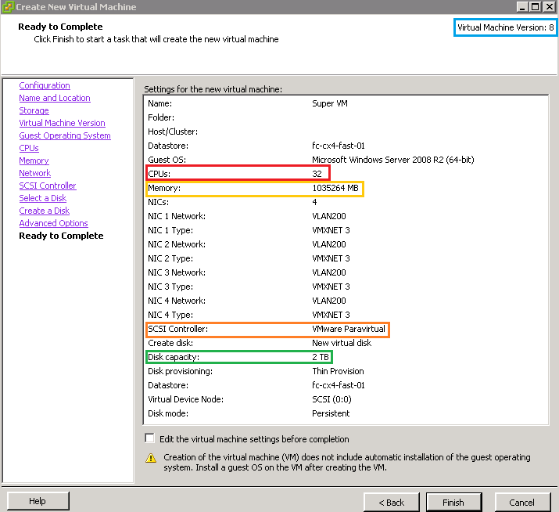
Task: Maximize the Create New Virtual Machine window
Action: click(x=536, y=7)
